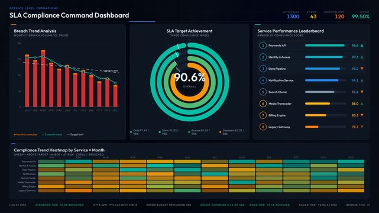This screenshot has height=213, width=379.
Task: Click the Payments API compliance progress bar
Action: 325,46
